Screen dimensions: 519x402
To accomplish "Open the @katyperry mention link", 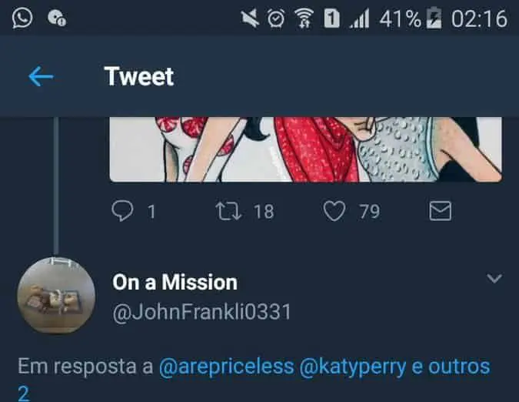I will coord(354,367).
